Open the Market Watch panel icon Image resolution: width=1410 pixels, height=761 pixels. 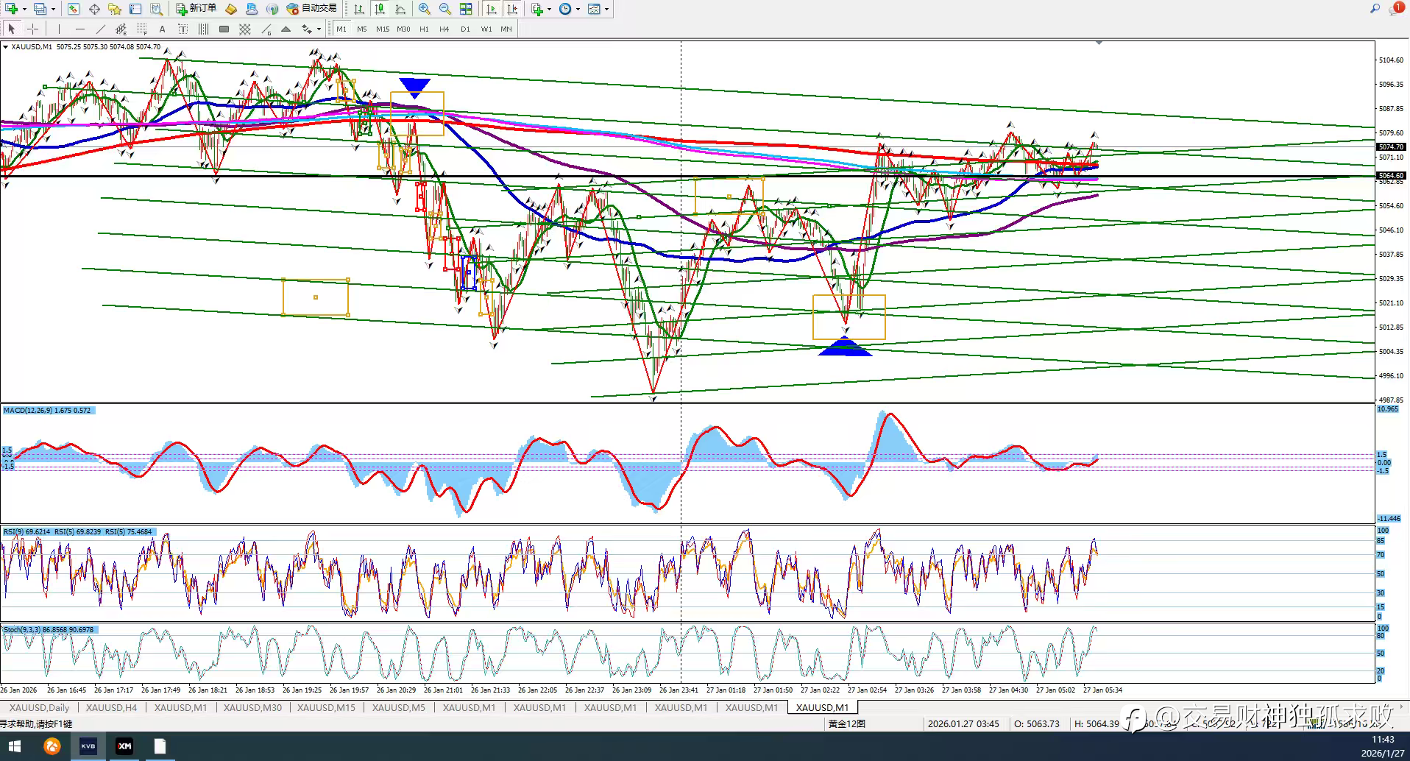click(x=74, y=9)
